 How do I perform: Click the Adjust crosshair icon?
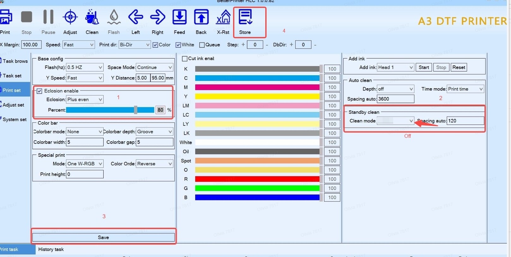pyautogui.click(x=70, y=17)
